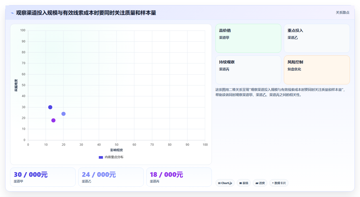360x197 pixels.
Task: Click the icon in the Chart.js tag
Action: (219, 183)
